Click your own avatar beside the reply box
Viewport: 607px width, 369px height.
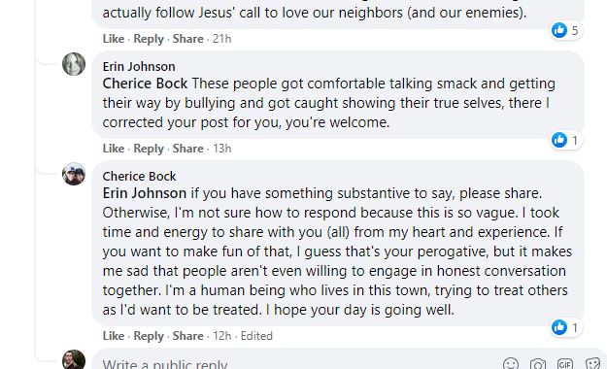pyautogui.click(x=74, y=359)
